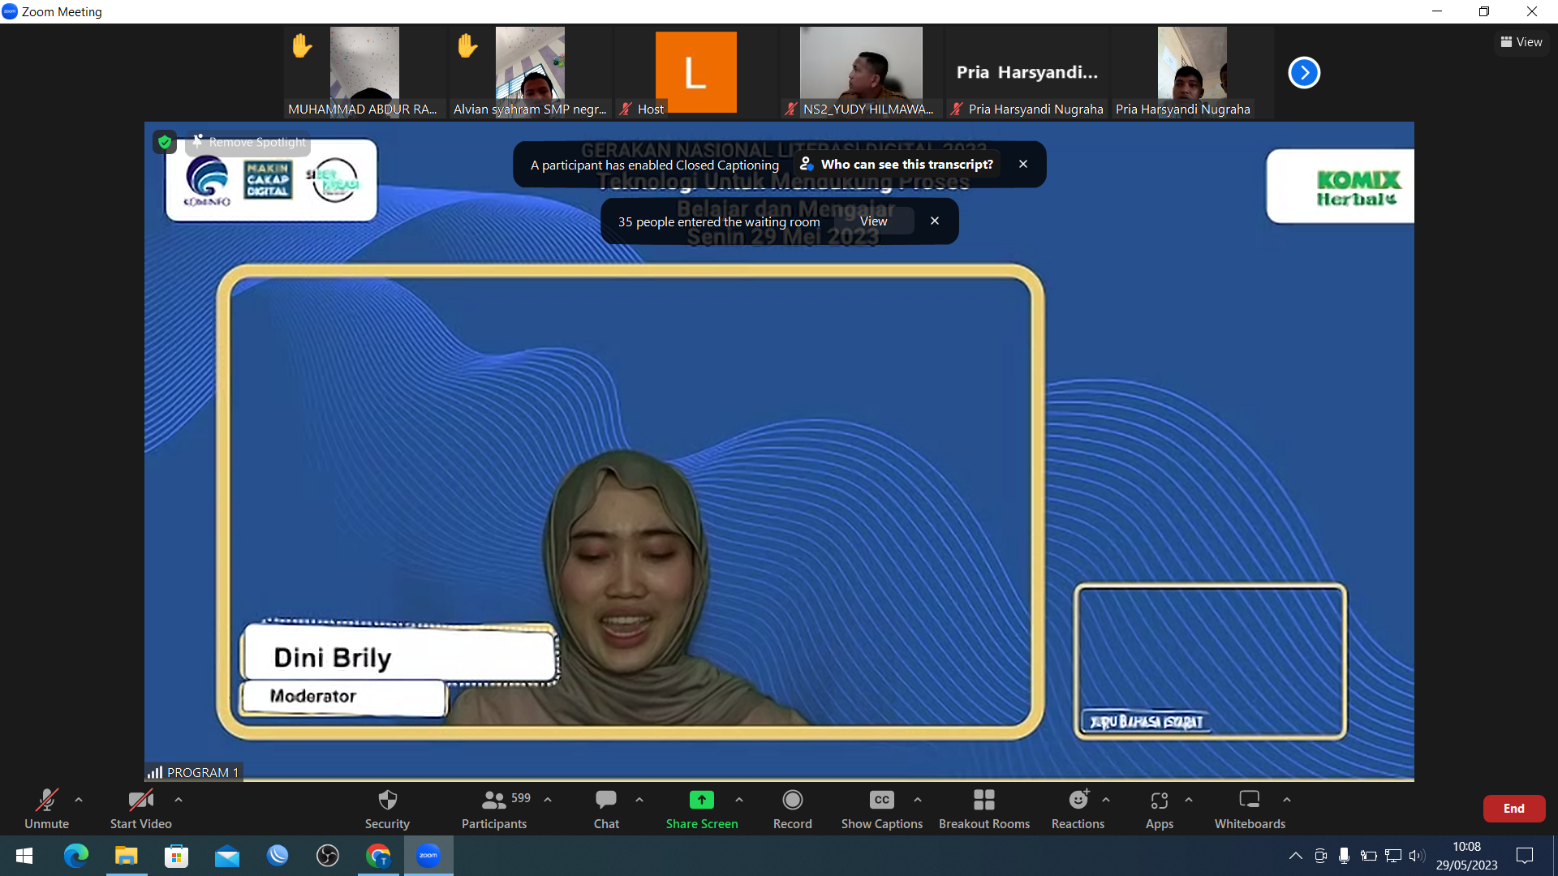The width and height of the screenshot is (1558, 876).
Task: Open the Participants panel
Action: (494, 809)
